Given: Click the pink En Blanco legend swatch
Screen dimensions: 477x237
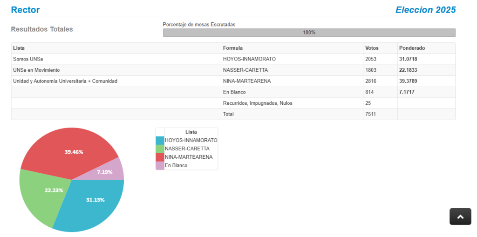Looking at the screenshot, I should point(160,165).
